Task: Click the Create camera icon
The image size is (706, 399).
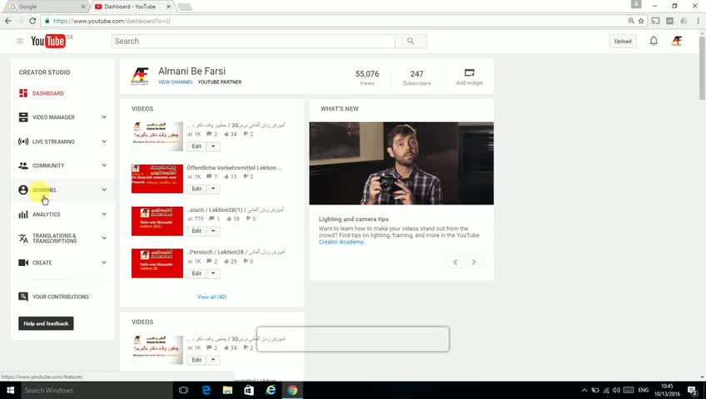Action: [x=23, y=263]
